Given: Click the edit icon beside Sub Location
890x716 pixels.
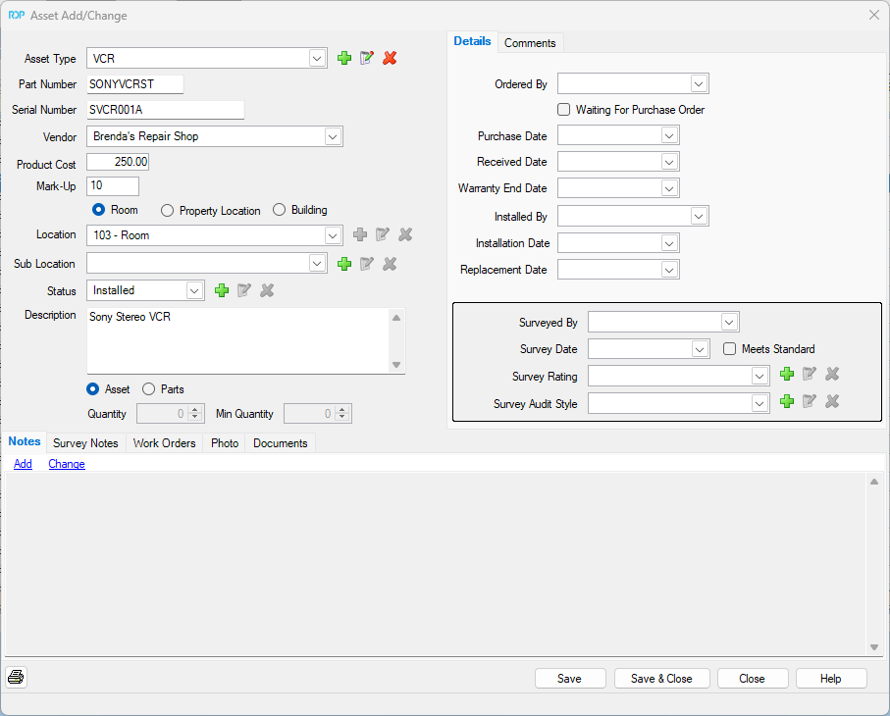Looking at the screenshot, I should 367,263.
